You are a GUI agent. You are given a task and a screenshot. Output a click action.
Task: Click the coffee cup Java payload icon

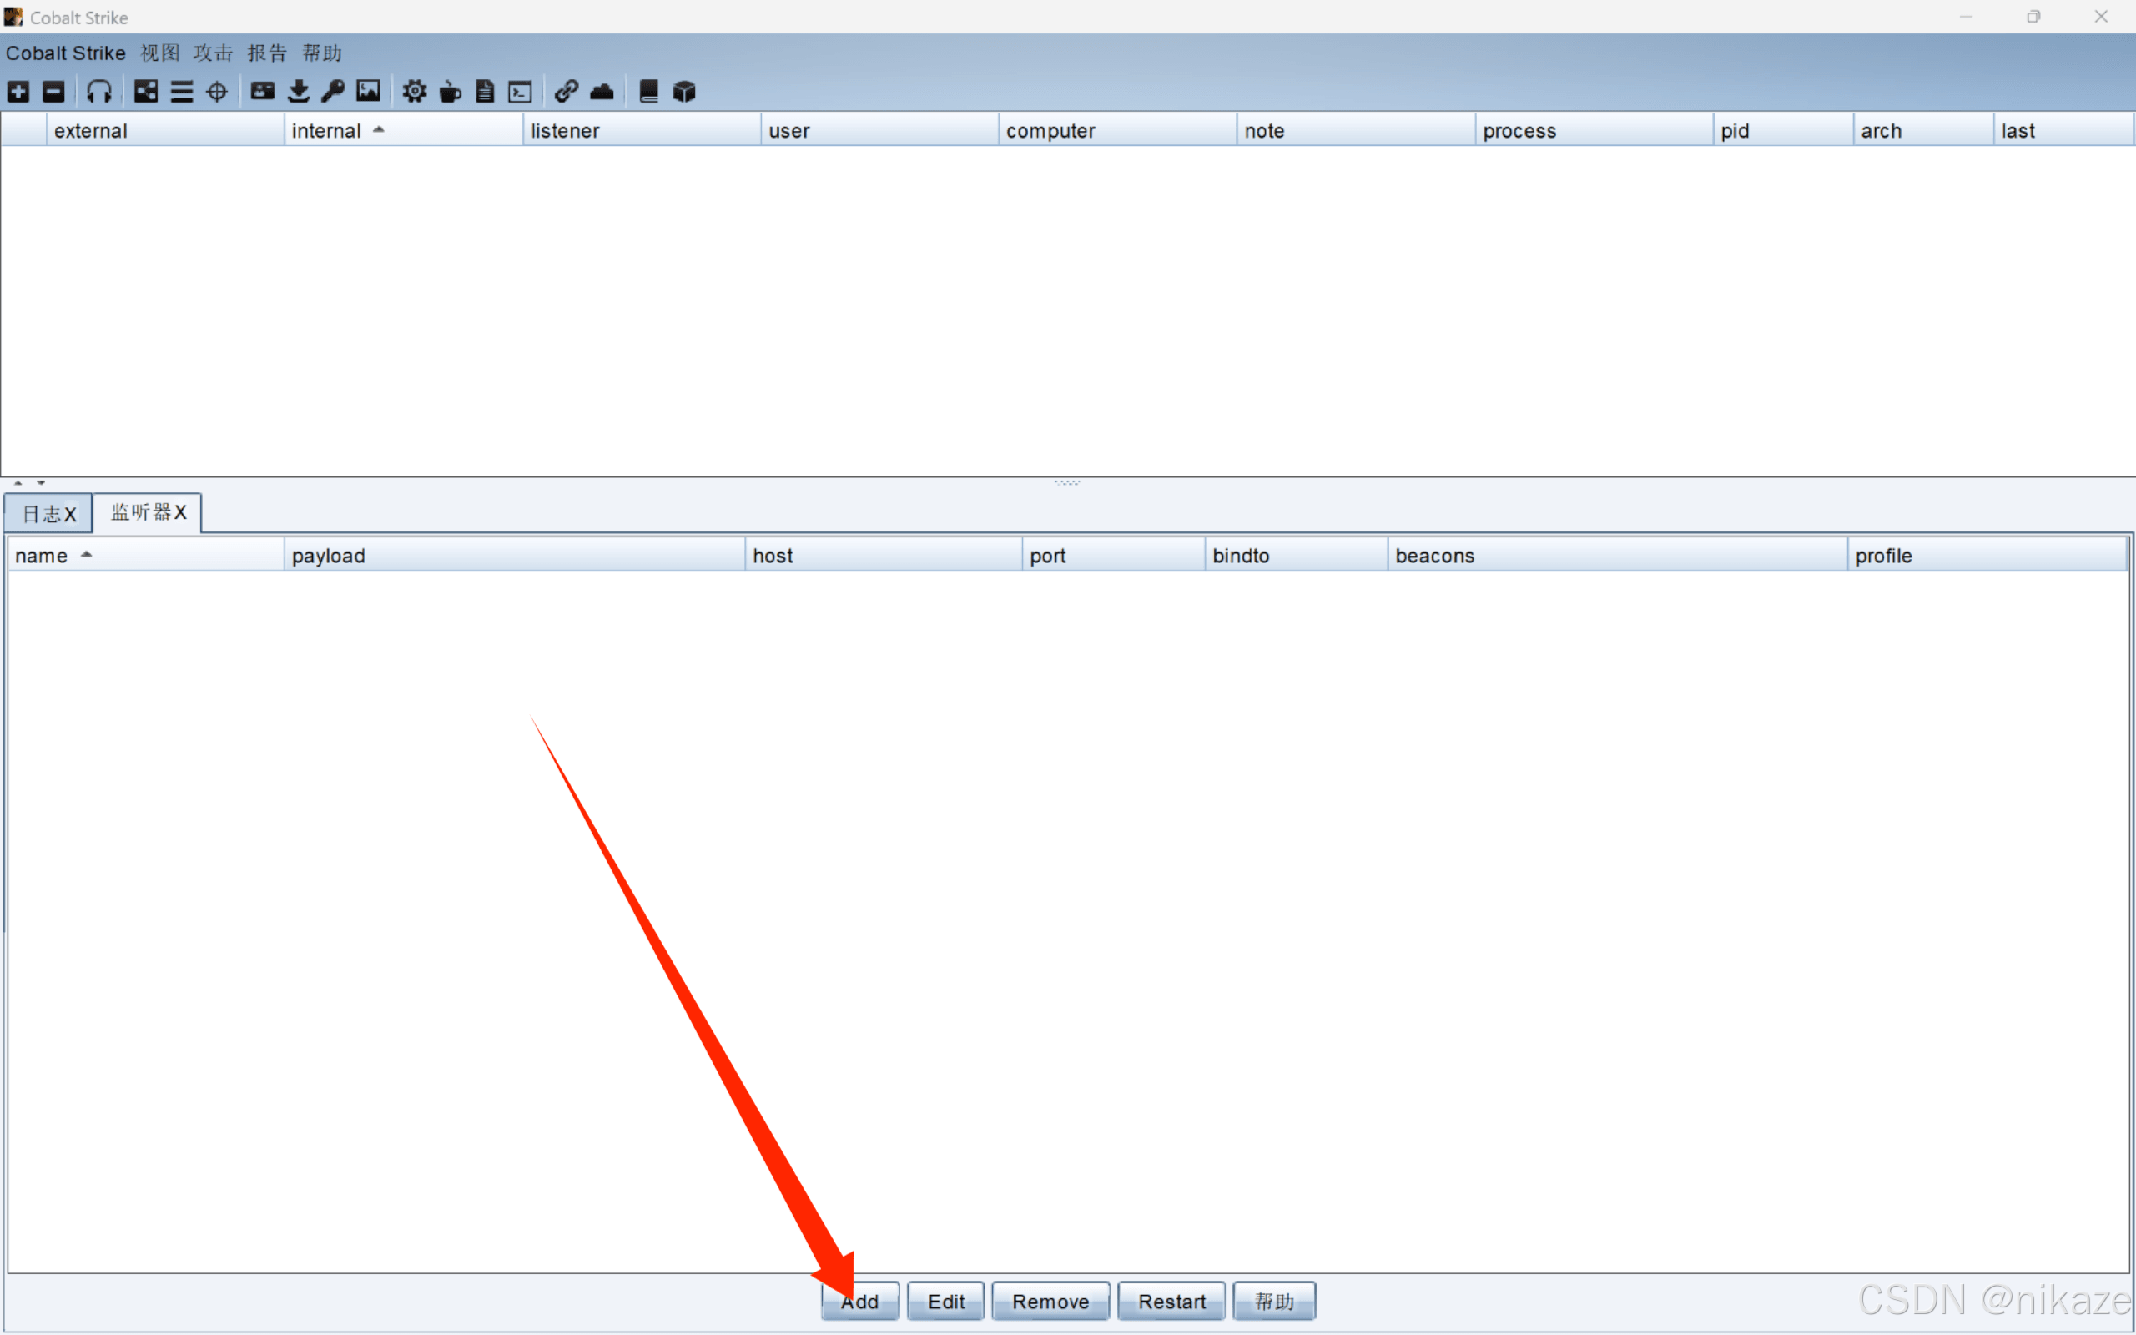coord(451,91)
